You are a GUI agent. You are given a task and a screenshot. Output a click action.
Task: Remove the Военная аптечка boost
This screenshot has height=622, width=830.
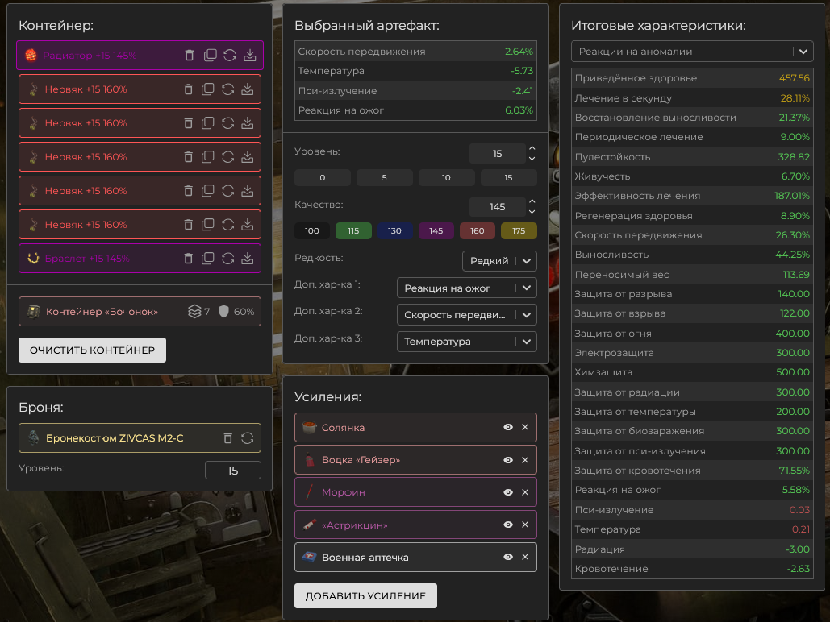[525, 557]
